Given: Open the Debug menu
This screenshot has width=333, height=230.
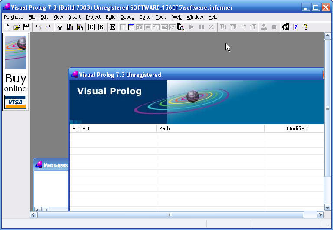Looking at the screenshot, I should click(x=127, y=17).
